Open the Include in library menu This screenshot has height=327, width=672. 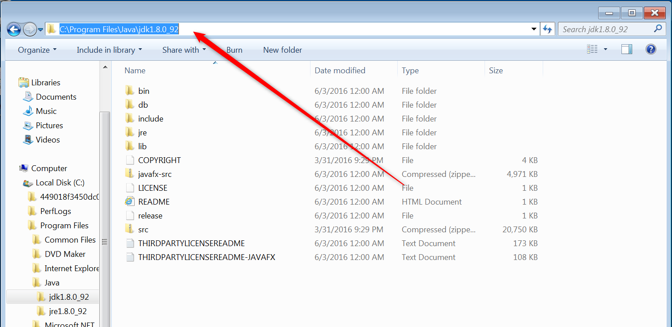click(x=109, y=50)
